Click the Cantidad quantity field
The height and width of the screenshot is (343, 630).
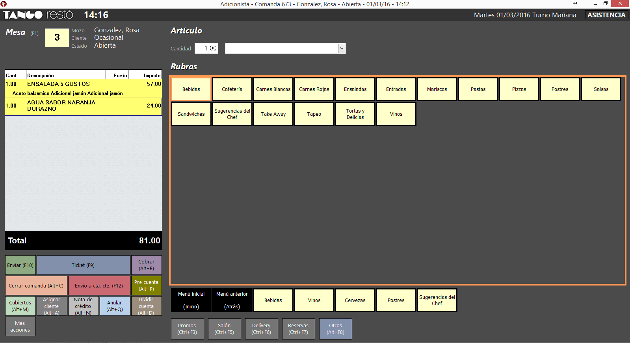coord(206,48)
